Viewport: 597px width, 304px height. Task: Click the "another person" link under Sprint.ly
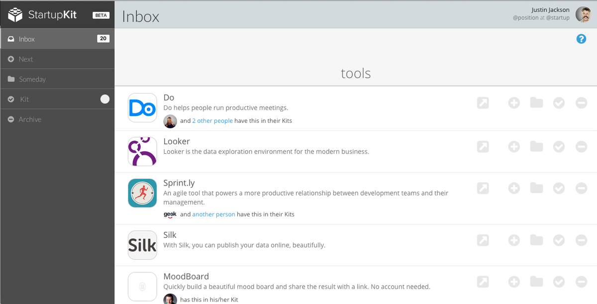(x=213, y=214)
